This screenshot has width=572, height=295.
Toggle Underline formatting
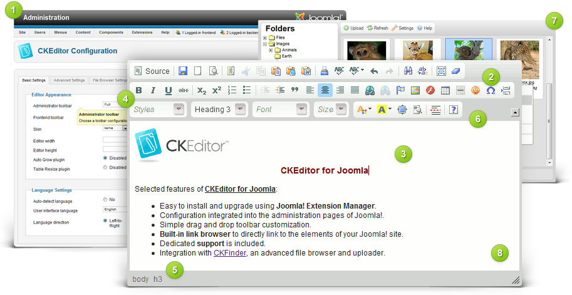click(x=168, y=90)
